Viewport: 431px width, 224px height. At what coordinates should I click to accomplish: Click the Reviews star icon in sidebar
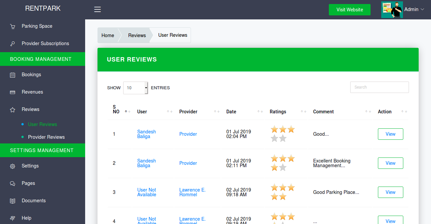pos(13,110)
